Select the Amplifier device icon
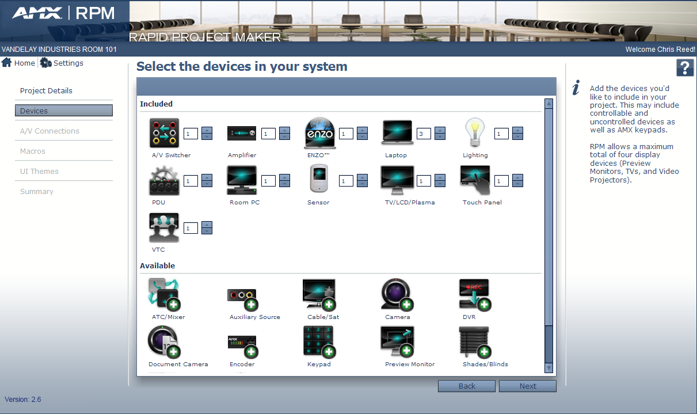The height and width of the screenshot is (414, 697). [x=241, y=133]
